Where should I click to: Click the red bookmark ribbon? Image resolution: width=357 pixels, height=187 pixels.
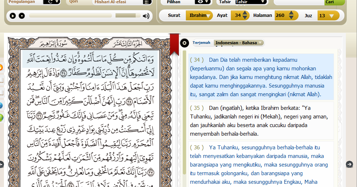pyautogui.click(x=175, y=44)
